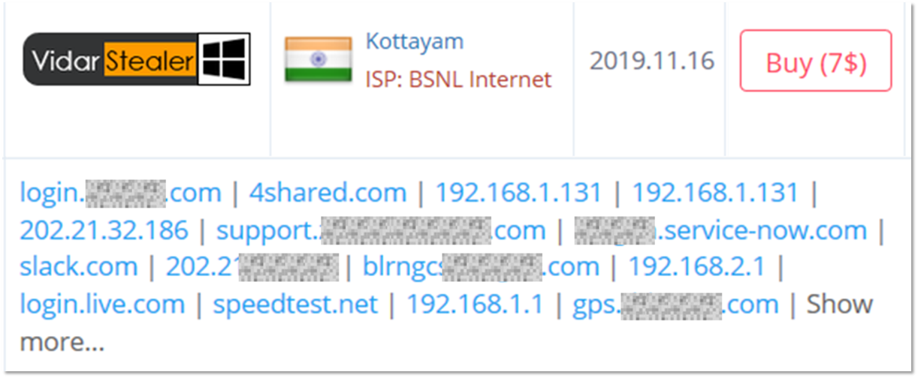Open the 202.21.32.186 link
918x378 pixels.
104,229
